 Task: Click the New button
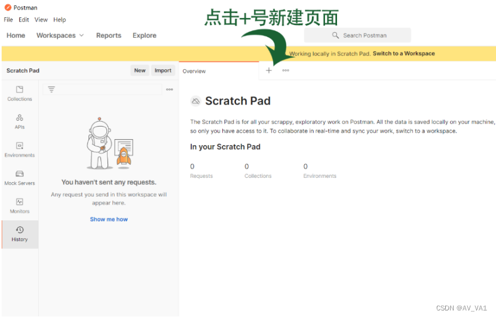tap(140, 70)
